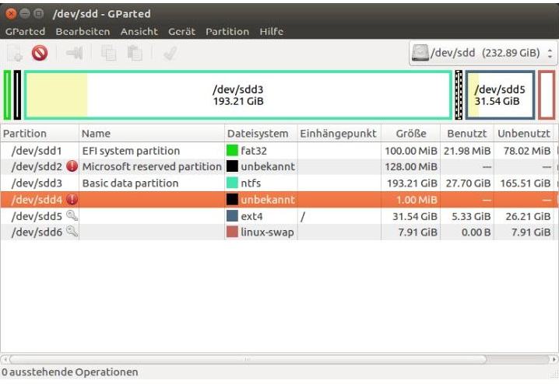
Task: Sort by the Unbenutzt column header
Action: (524, 134)
